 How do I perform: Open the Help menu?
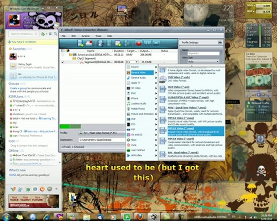pos(110,36)
